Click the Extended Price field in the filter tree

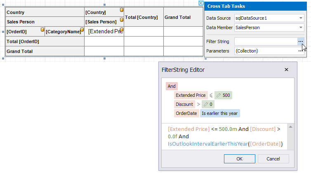(191, 95)
